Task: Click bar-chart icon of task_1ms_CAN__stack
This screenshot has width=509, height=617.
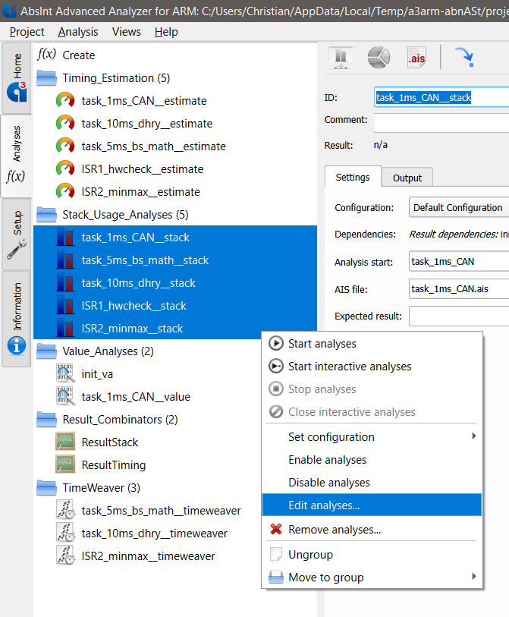Action: [x=65, y=238]
